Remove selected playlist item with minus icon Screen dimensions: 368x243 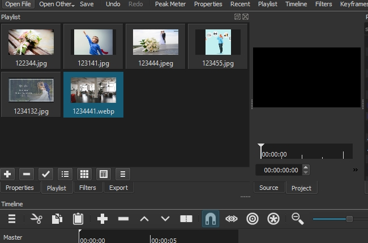click(27, 174)
